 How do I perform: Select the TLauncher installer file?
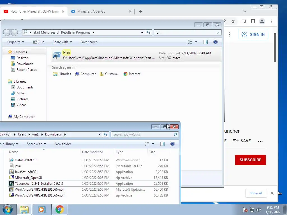click(89, 184)
